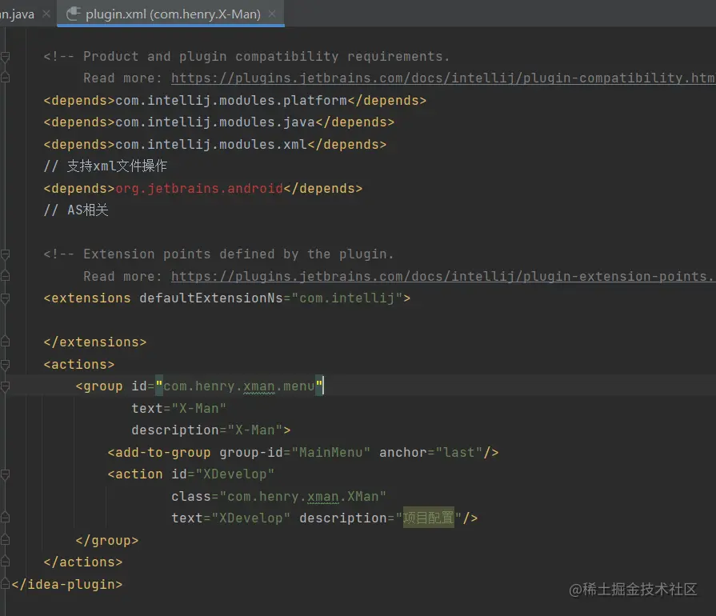Fold the action id XDevelop block
716x616 pixels.
coord(5,474)
